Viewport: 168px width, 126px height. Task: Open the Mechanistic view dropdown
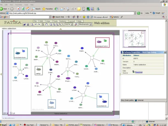tap(91, 24)
